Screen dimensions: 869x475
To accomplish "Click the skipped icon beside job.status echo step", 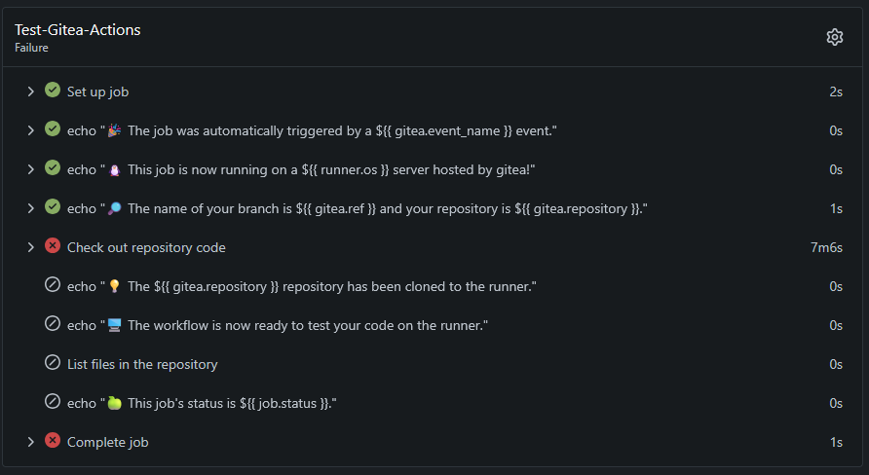I will pos(53,402).
